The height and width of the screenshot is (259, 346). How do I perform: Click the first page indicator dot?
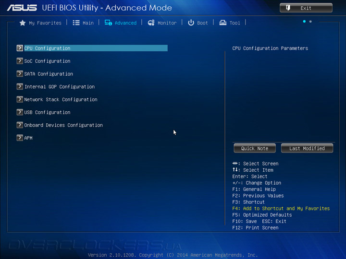[304, 22]
